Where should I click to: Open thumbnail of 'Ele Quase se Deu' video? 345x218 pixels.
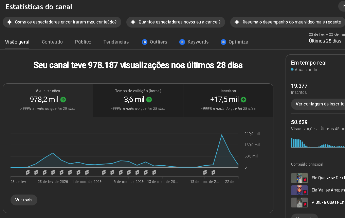(299, 178)
